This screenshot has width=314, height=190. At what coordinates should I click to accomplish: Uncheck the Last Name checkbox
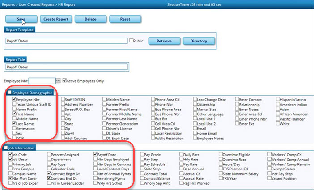[14, 123]
